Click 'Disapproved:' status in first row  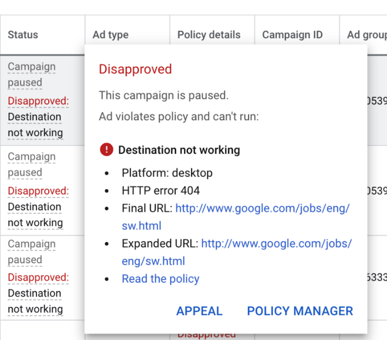point(38,101)
